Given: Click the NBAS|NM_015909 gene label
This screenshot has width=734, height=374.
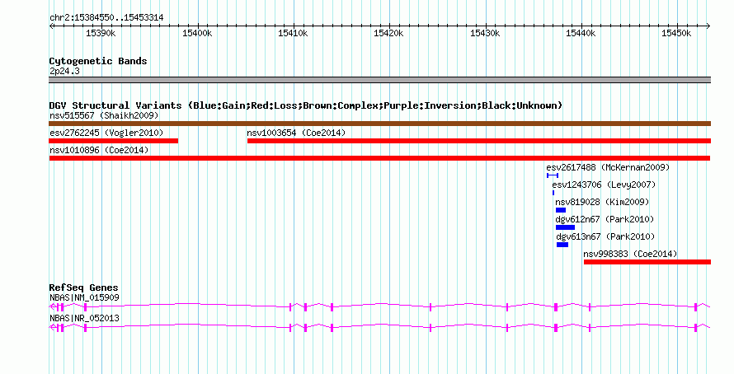Looking at the screenshot, I should (84, 297).
